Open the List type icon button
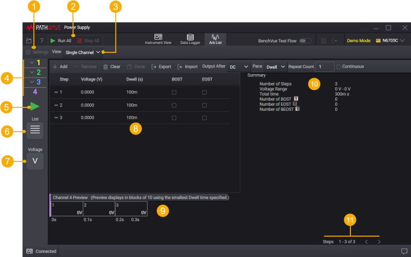 click(35, 130)
